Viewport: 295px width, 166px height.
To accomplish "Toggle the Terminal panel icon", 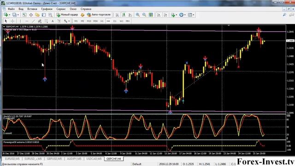I will [44, 15].
